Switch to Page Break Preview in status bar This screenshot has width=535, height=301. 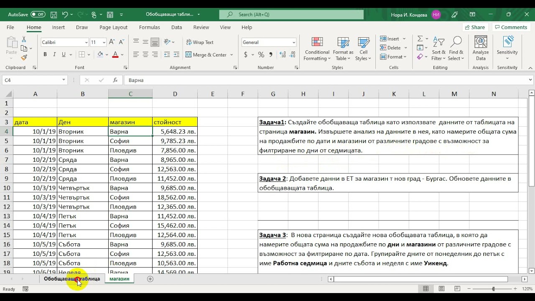click(x=457, y=289)
